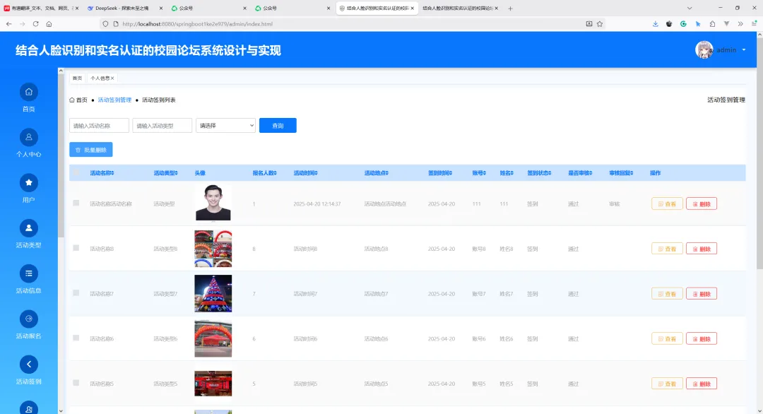The height and width of the screenshot is (414, 763).
Task: Open the 请选择 filter dropdown
Action: [226, 126]
